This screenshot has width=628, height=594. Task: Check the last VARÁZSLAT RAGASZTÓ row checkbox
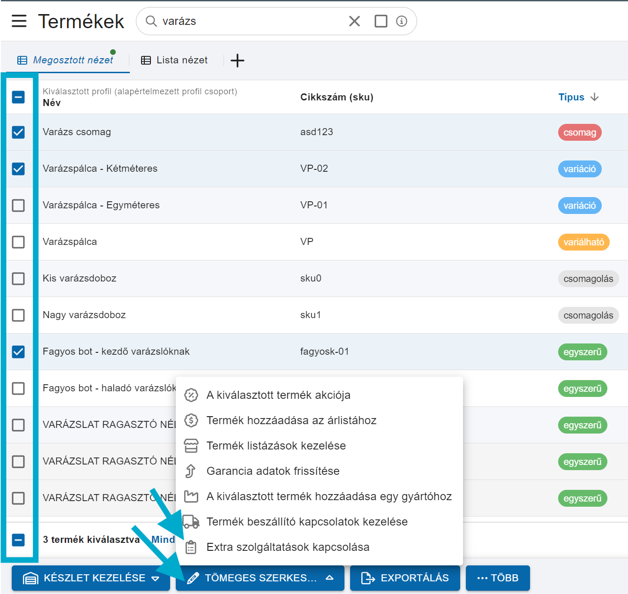pyautogui.click(x=18, y=498)
